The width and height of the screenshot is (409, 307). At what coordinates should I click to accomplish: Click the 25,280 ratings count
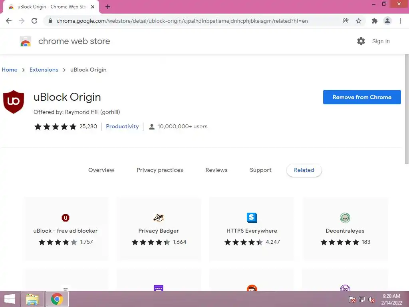(x=88, y=126)
